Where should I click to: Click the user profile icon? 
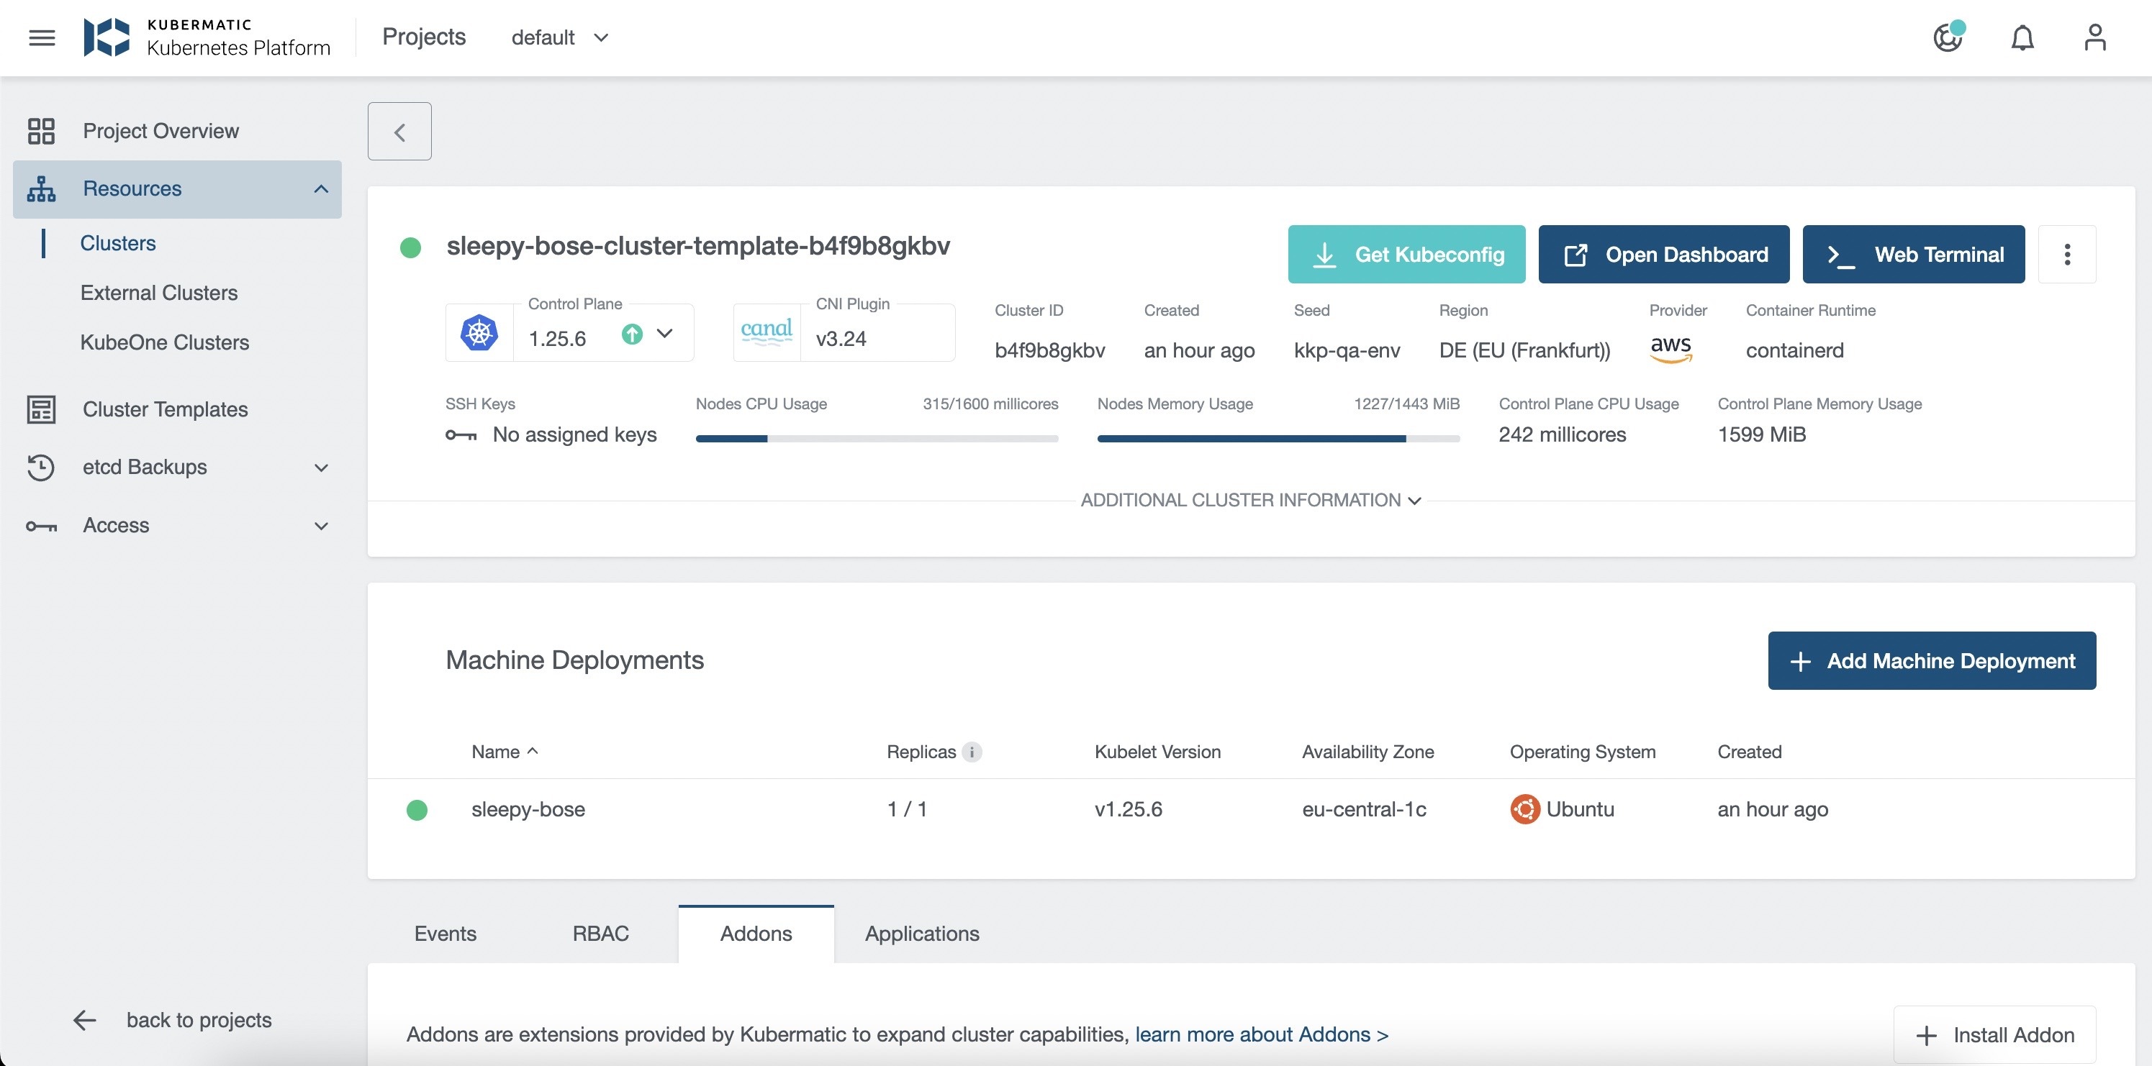[2096, 37]
